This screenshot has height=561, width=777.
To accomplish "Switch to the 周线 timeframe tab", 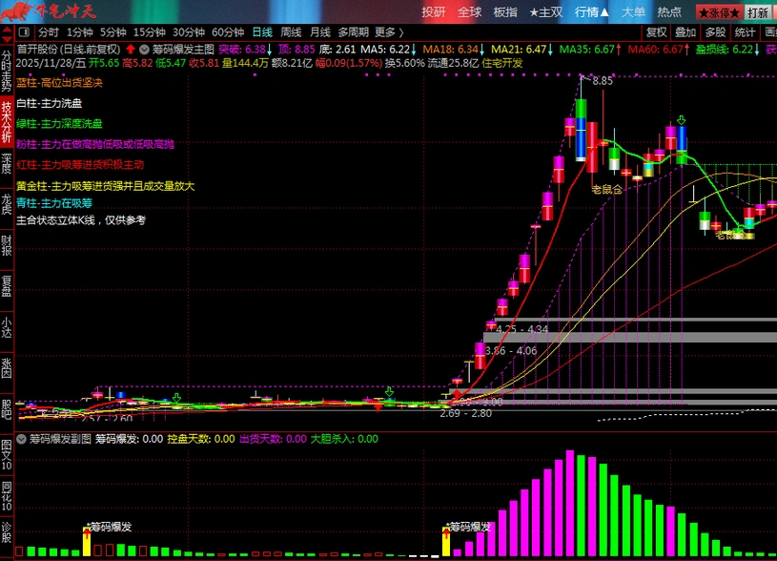I will pos(291,31).
